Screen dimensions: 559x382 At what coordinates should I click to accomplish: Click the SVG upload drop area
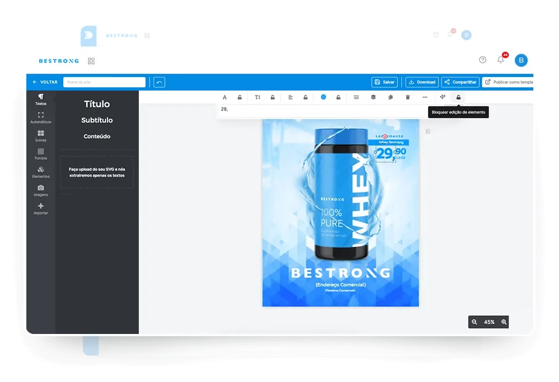tap(97, 172)
